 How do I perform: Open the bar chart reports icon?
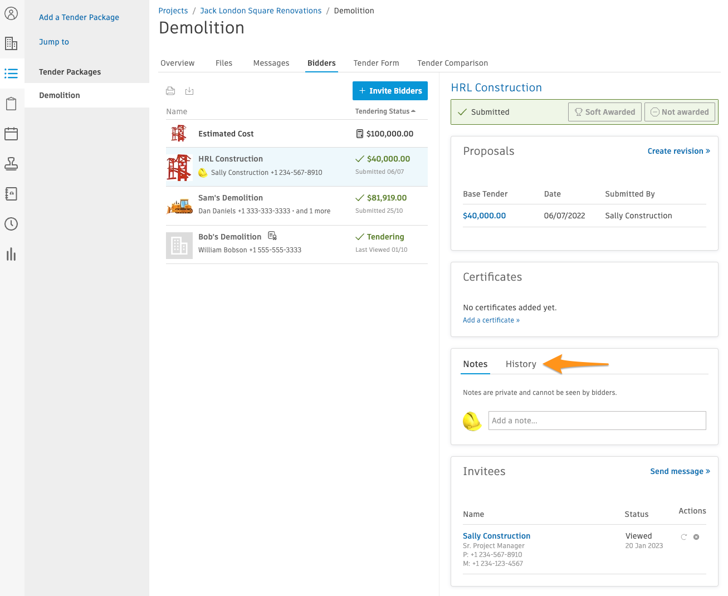coord(11,254)
